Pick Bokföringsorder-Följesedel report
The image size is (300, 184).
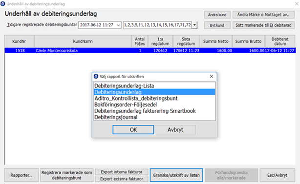(x=154, y=105)
